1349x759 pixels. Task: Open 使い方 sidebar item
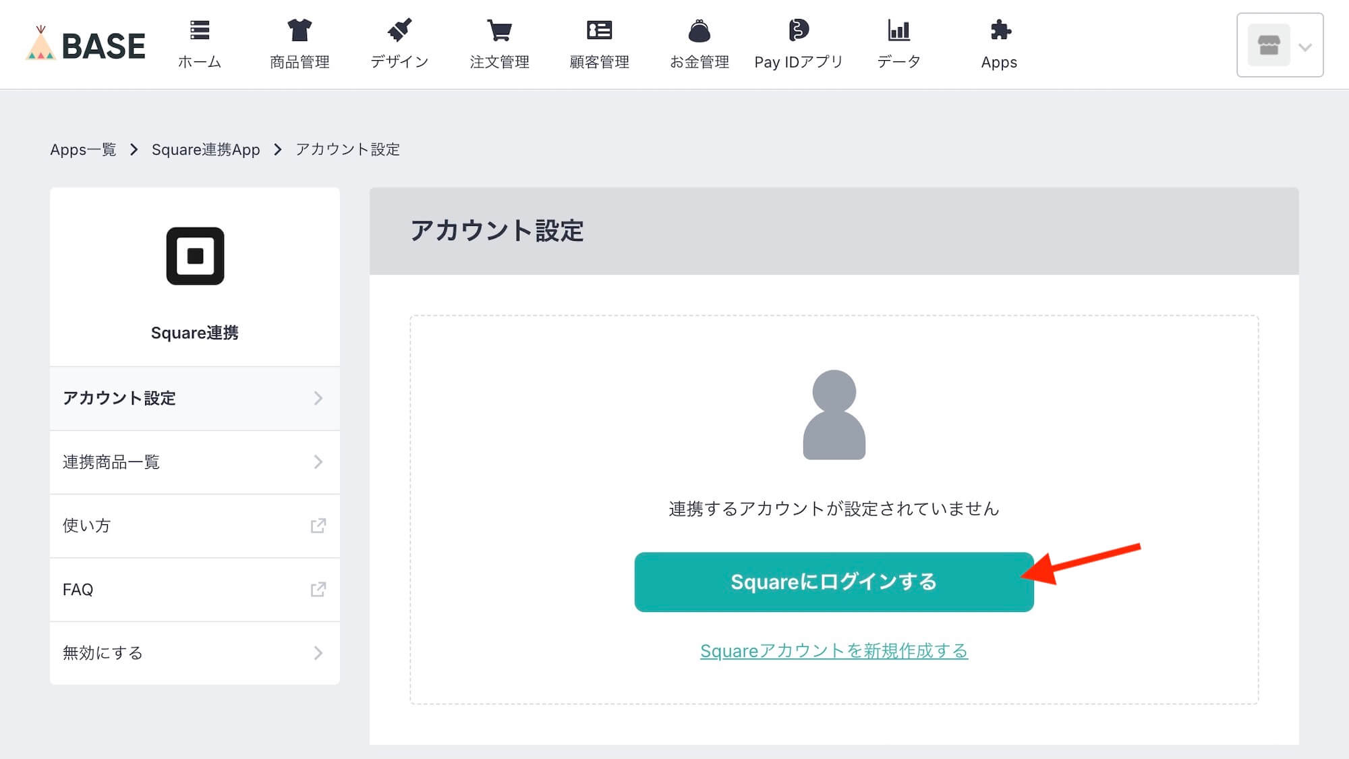click(x=195, y=526)
